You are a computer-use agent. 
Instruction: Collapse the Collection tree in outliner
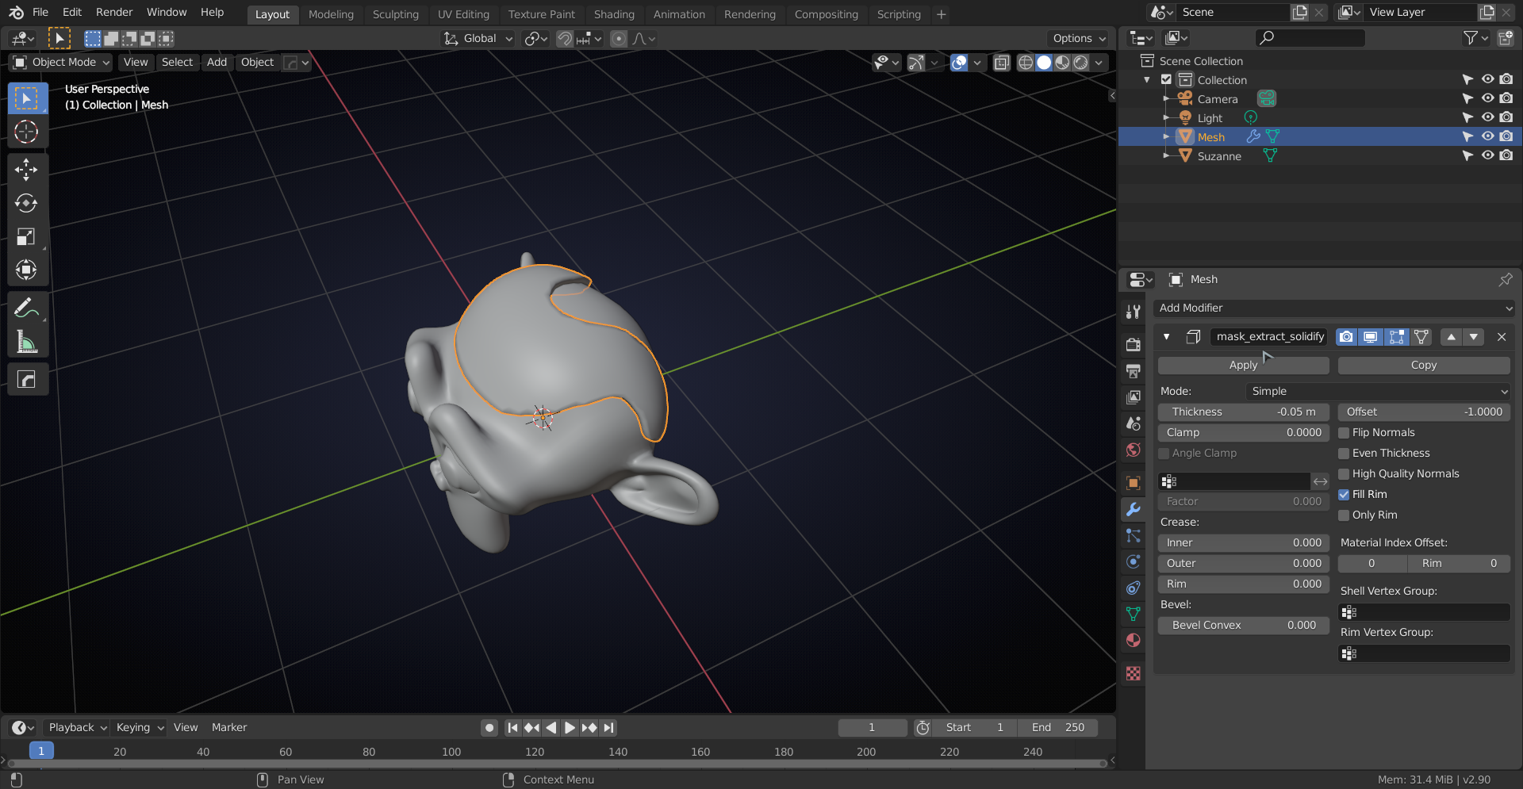(x=1147, y=80)
